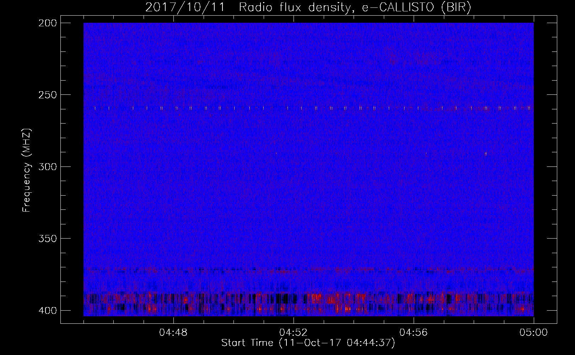This screenshot has height=355, width=575.
Task: Click the 'Frequency (MHZ)' axis label
Action: [27, 170]
